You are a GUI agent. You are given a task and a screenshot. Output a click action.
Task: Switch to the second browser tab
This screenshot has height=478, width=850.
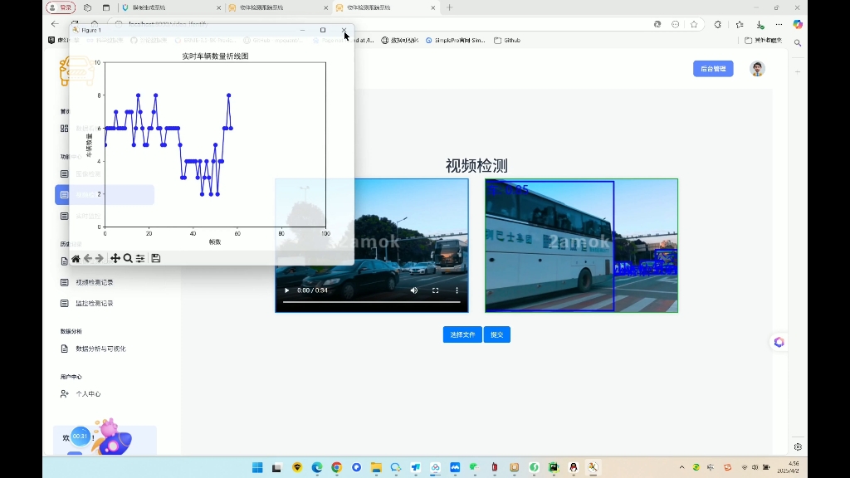[x=277, y=7]
